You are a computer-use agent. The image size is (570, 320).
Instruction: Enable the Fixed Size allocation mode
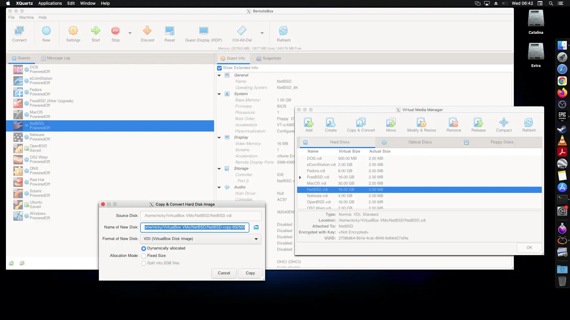144,255
